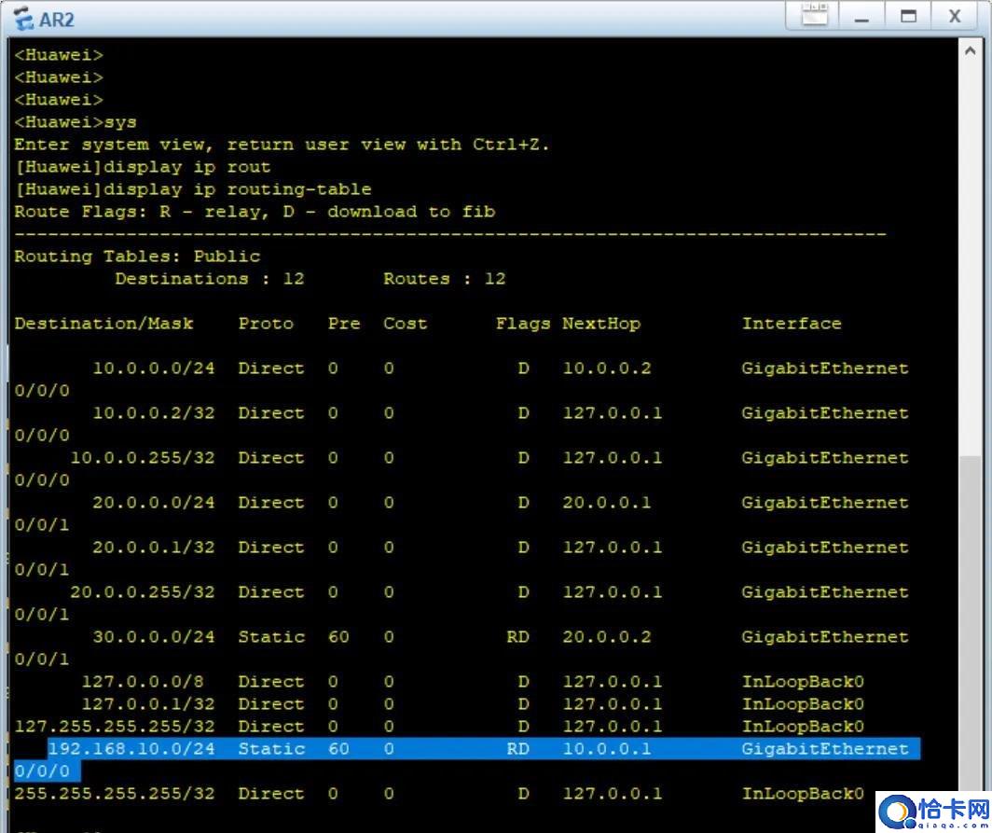Click 'Routing Tables: Public' text
Screen dimensions: 992x833
[137, 257]
